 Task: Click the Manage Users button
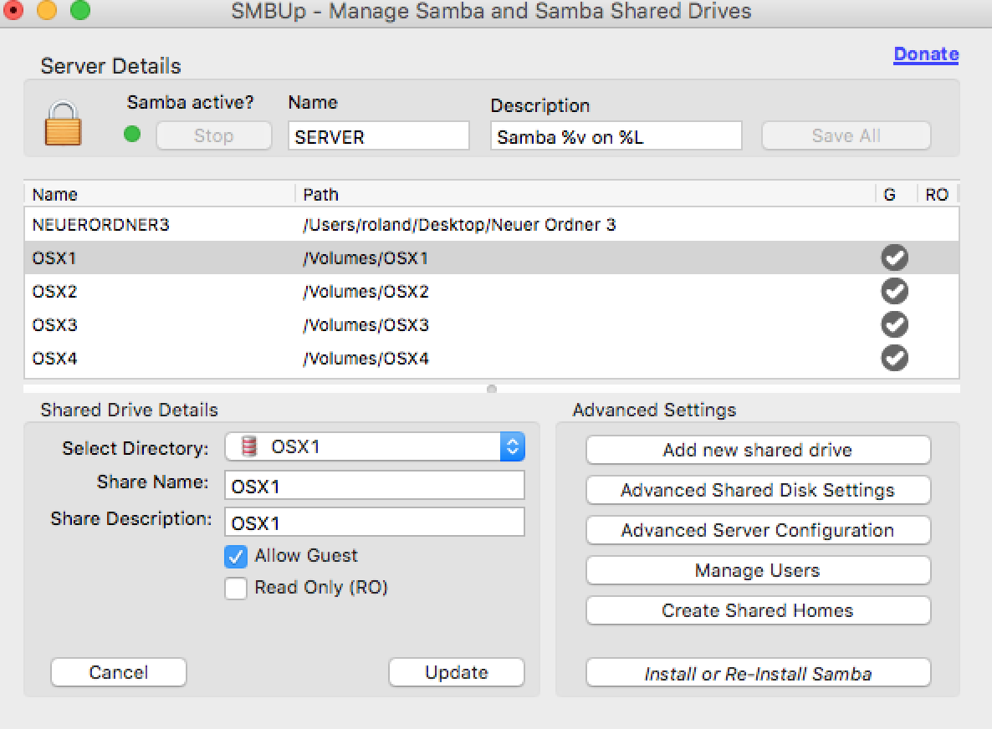coord(758,570)
